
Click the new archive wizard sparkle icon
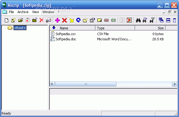(13, 20)
